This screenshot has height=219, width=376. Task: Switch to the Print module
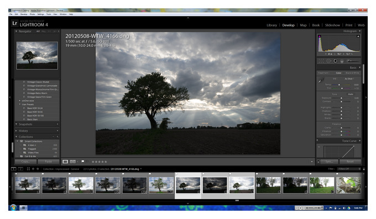tap(349, 25)
